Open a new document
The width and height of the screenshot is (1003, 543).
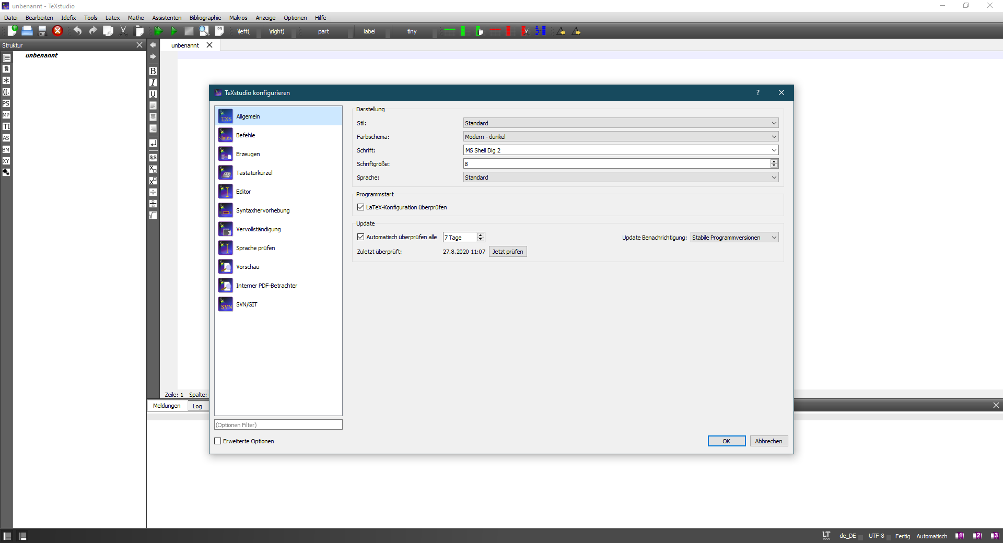pos(11,31)
